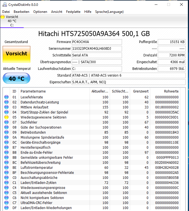Open the Datei menu
This screenshot has height=211, width=189.
6,12
